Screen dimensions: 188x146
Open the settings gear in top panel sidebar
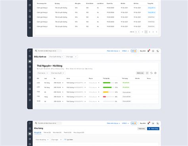(x=30, y=28)
